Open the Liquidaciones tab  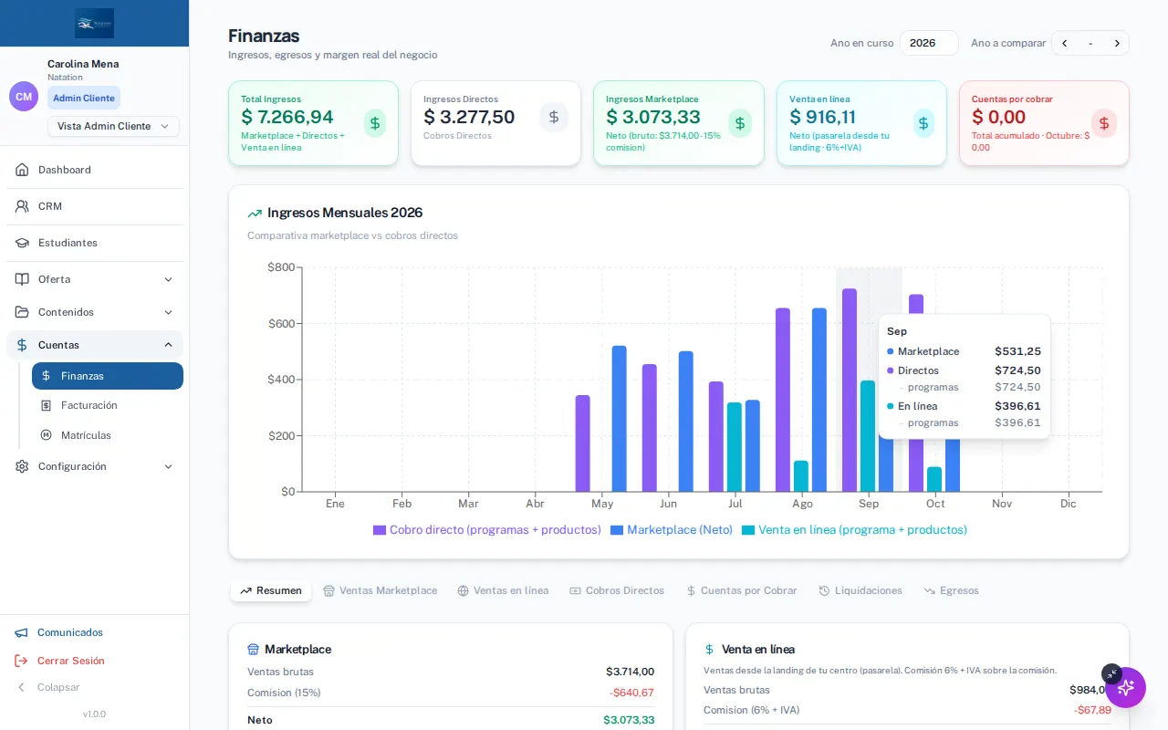pyautogui.click(x=860, y=591)
